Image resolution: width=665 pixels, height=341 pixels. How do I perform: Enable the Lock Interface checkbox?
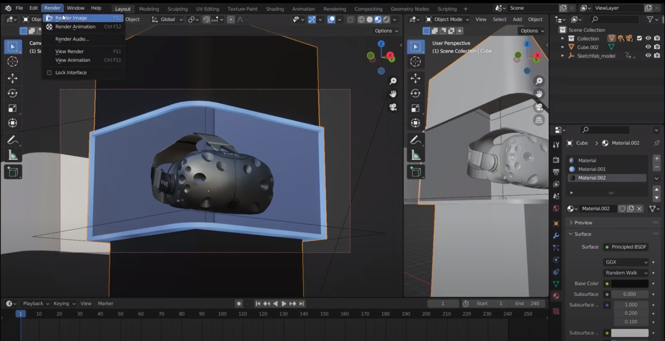click(x=49, y=73)
